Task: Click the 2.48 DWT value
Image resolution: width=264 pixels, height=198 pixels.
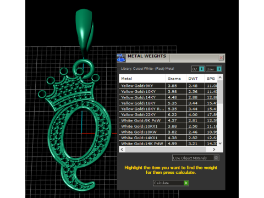Action: pos(193,86)
